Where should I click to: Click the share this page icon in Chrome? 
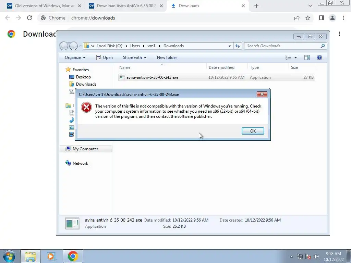(297, 18)
